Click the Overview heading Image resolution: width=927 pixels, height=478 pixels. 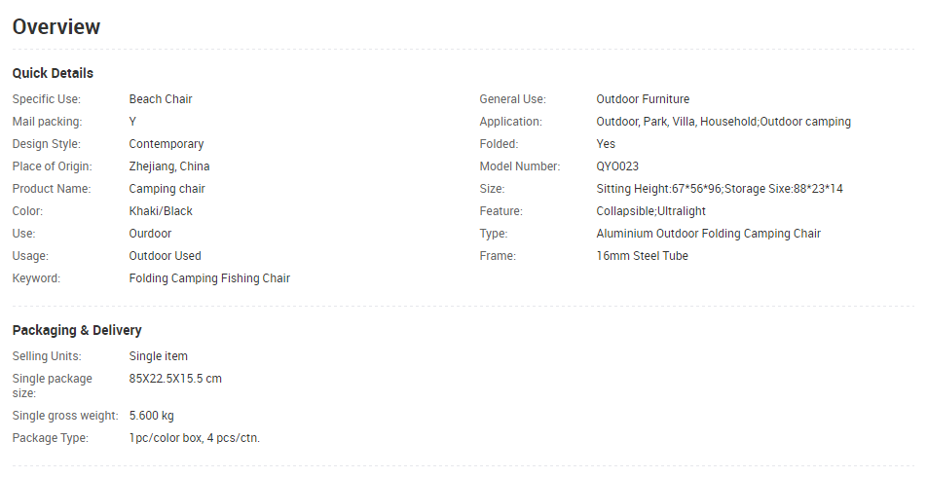pos(56,27)
